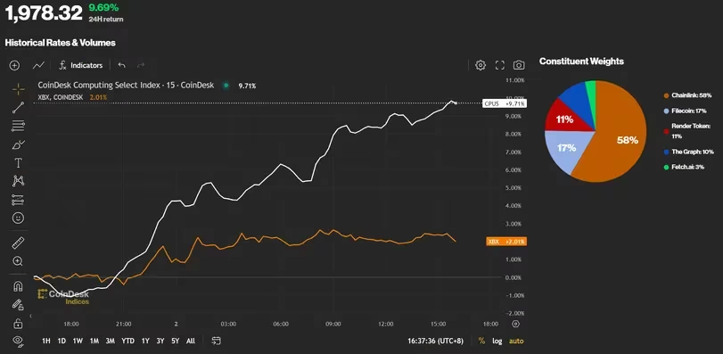Image resolution: width=723 pixels, height=354 pixels.
Task: Open the brush drawing tool
Action: pos(18,144)
